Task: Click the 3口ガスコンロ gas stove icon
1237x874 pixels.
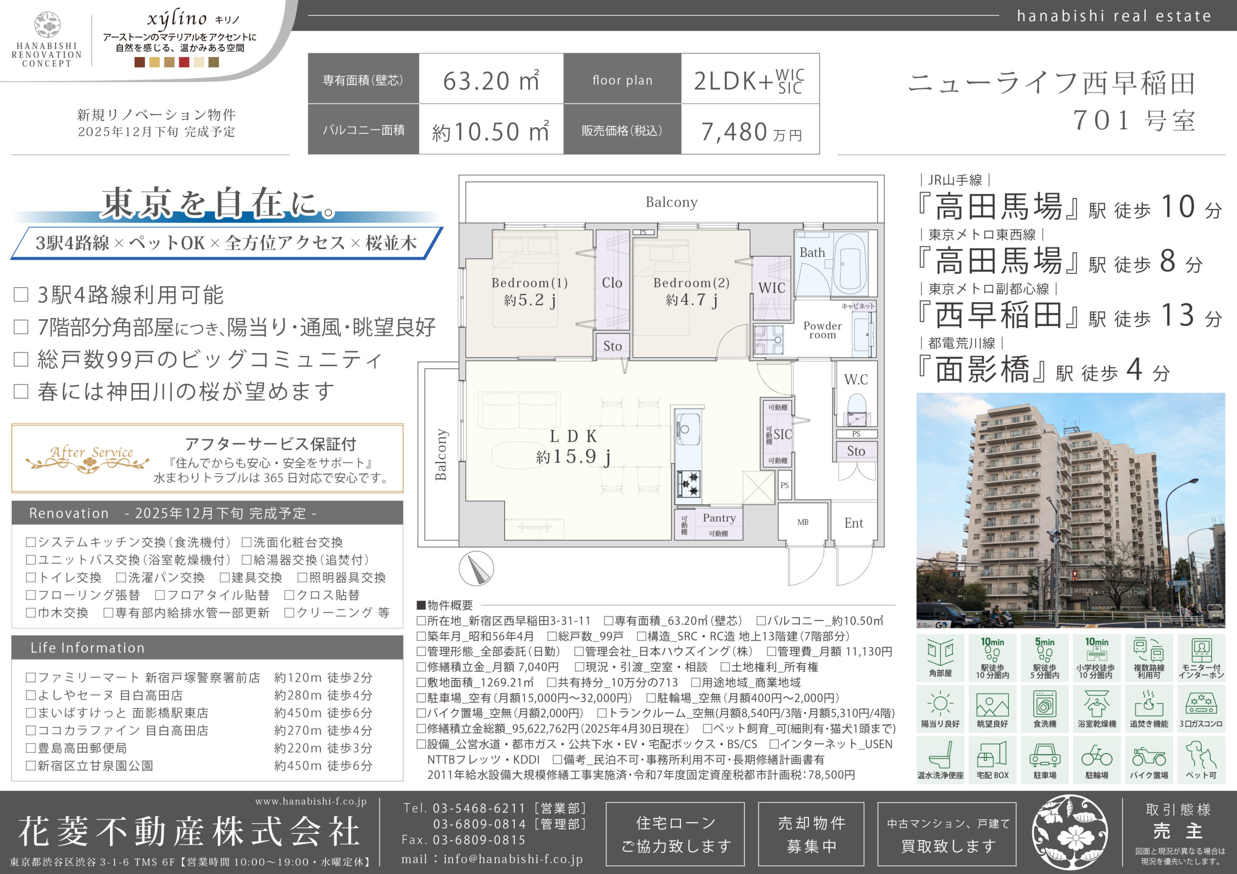Action: click(1200, 704)
